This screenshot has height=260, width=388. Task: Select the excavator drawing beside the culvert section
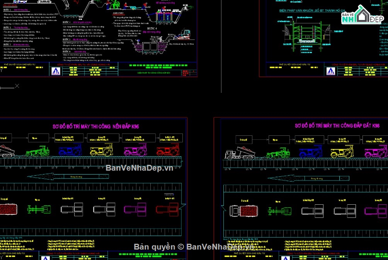[182, 35]
